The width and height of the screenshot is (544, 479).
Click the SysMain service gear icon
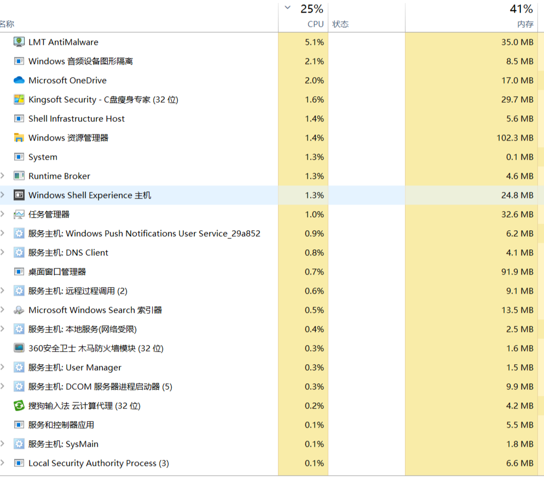click(x=19, y=443)
